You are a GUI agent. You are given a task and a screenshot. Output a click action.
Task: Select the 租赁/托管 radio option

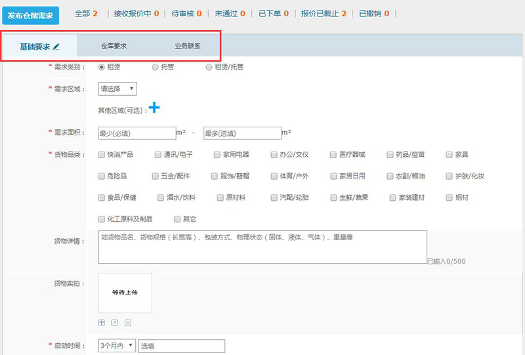coord(209,67)
